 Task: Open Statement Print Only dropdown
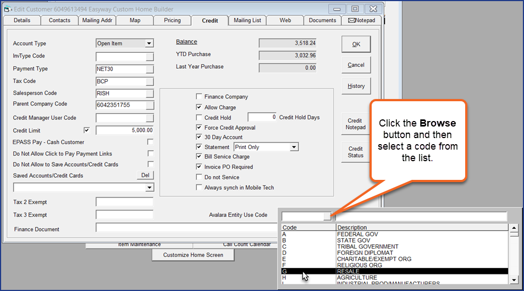[x=294, y=147]
